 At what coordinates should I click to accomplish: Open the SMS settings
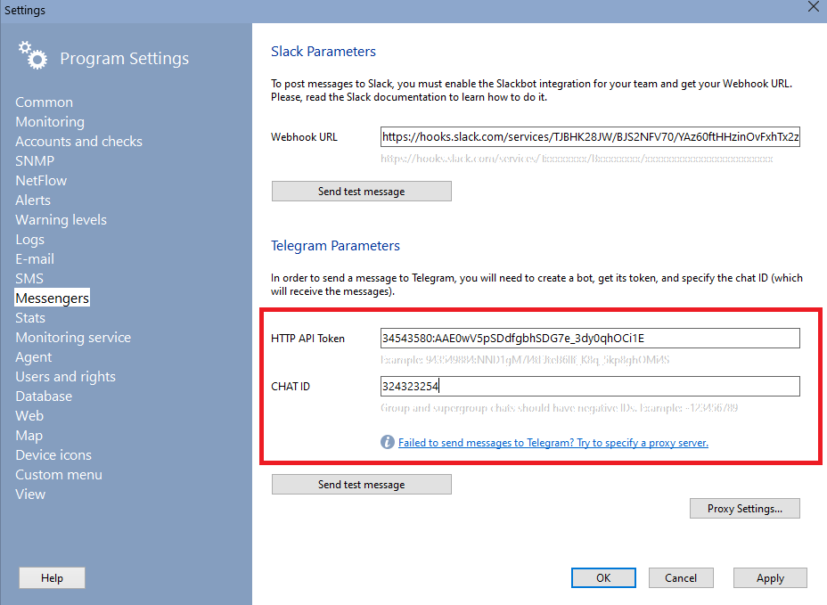(x=29, y=279)
